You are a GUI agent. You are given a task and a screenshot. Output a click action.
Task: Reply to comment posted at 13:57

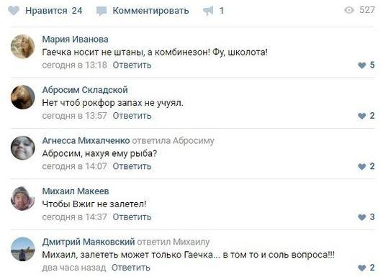pyautogui.click(x=132, y=116)
